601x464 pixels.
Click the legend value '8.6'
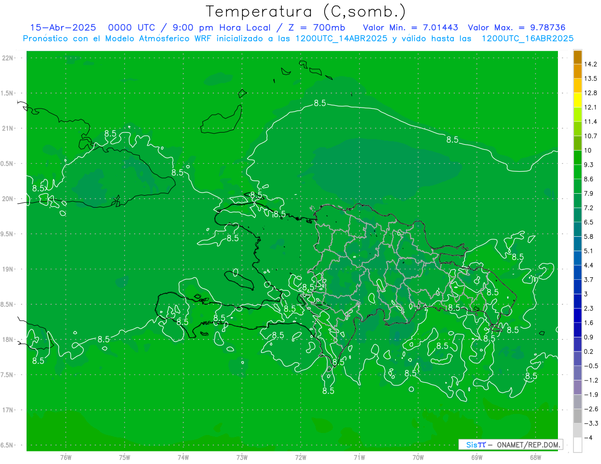tap(588, 179)
